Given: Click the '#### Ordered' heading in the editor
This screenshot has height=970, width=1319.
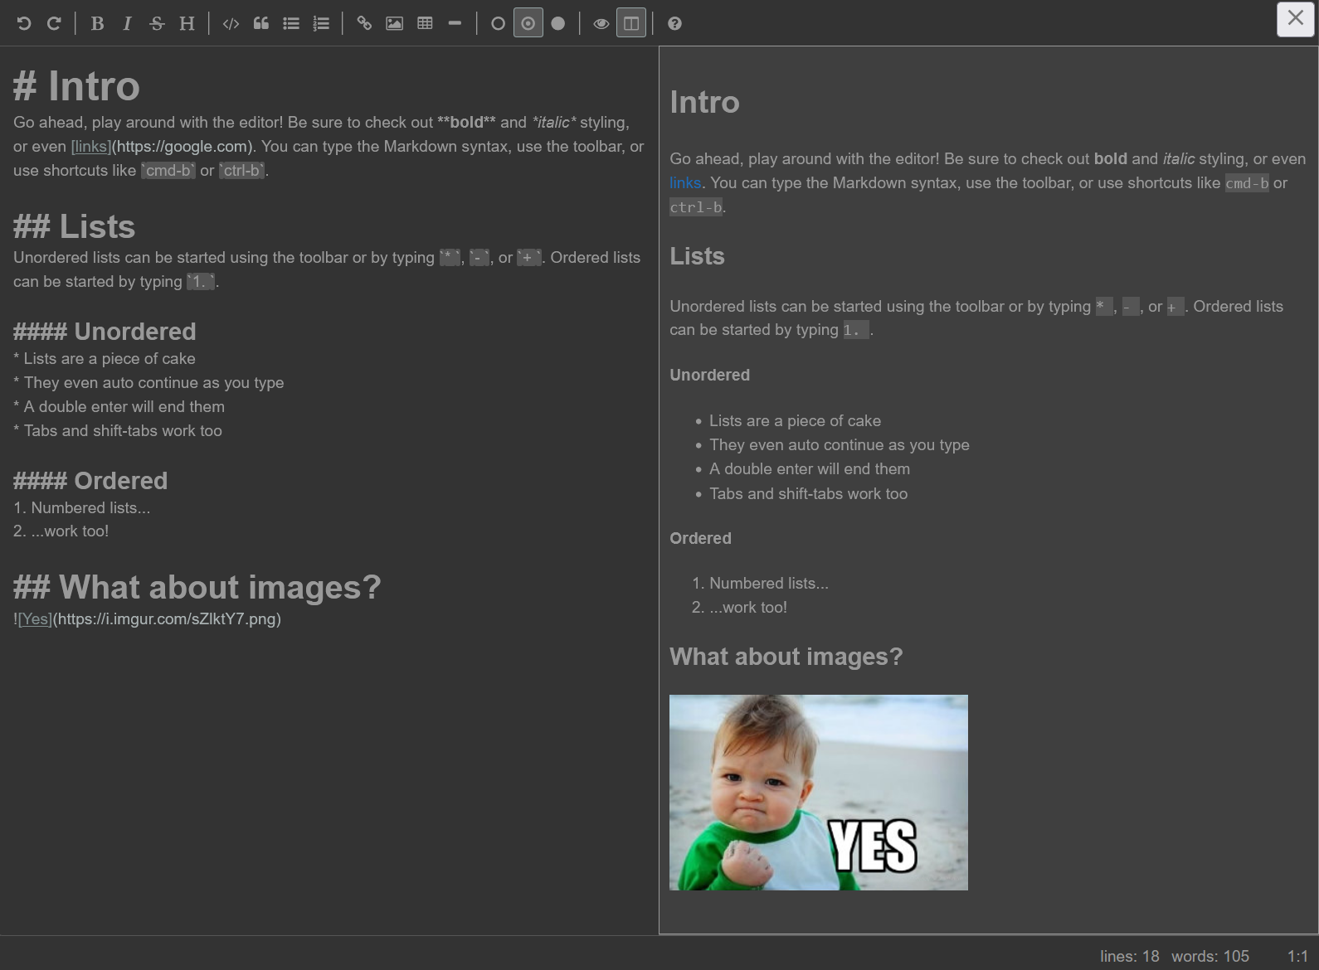Looking at the screenshot, I should [x=90, y=481].
